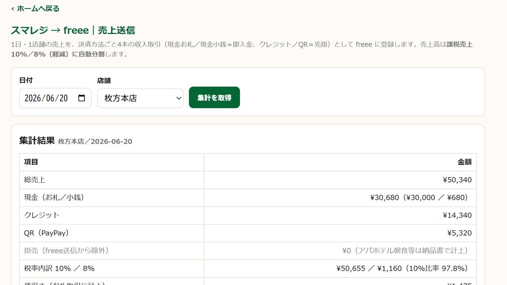
Task: Open the calendar picker icon in date field
Action: click(x=82, y=98)
